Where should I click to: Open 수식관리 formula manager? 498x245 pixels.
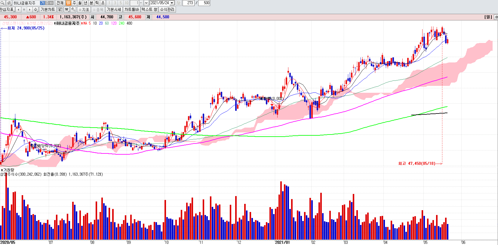167,10
